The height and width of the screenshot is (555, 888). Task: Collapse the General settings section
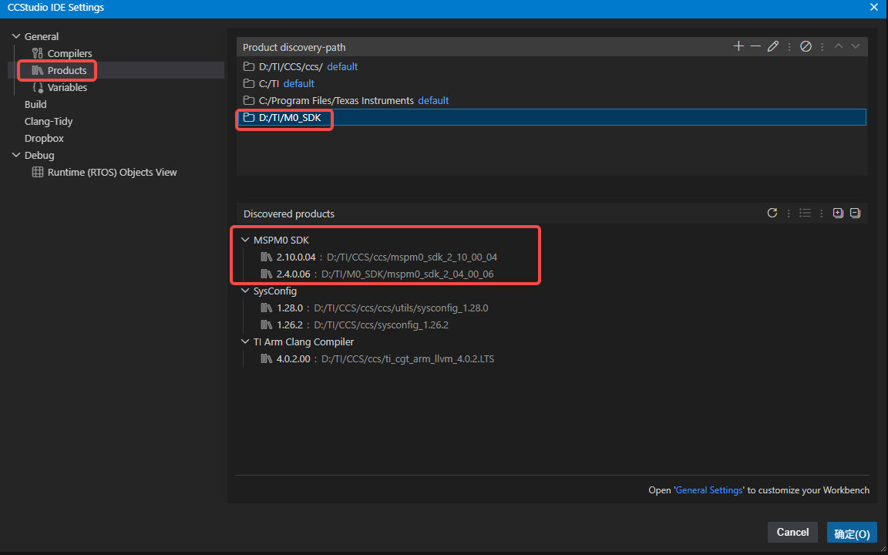pyautogui.click(x=16, y=37)
